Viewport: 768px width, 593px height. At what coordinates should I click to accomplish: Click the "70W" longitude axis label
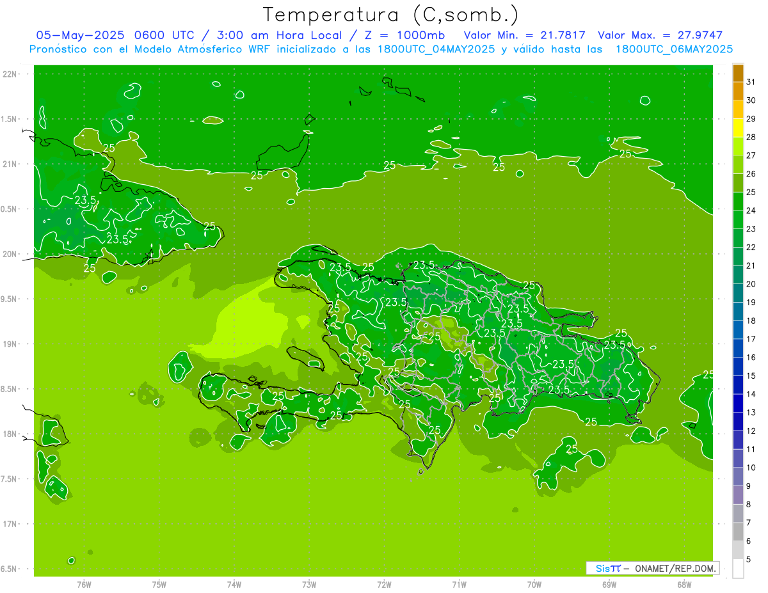coord(534,584)
